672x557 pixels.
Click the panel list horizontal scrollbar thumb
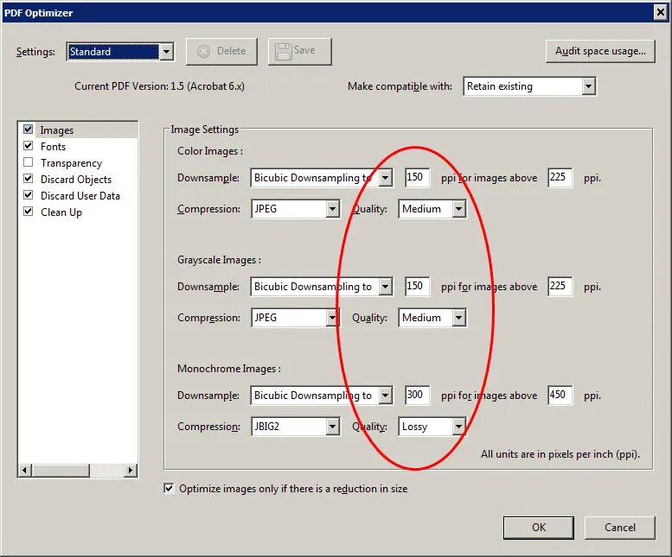point(61,471)
